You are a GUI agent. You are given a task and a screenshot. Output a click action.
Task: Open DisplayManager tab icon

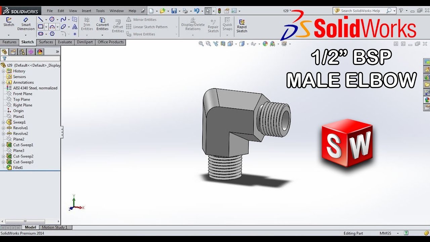[40, 52]
